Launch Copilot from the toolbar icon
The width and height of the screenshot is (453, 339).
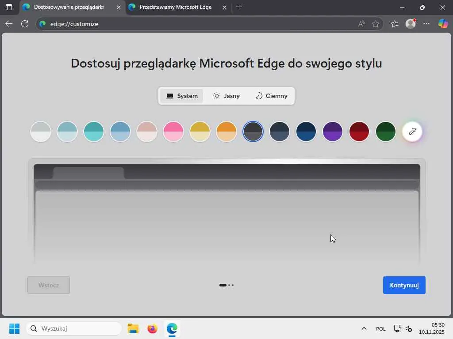(443, 24)
